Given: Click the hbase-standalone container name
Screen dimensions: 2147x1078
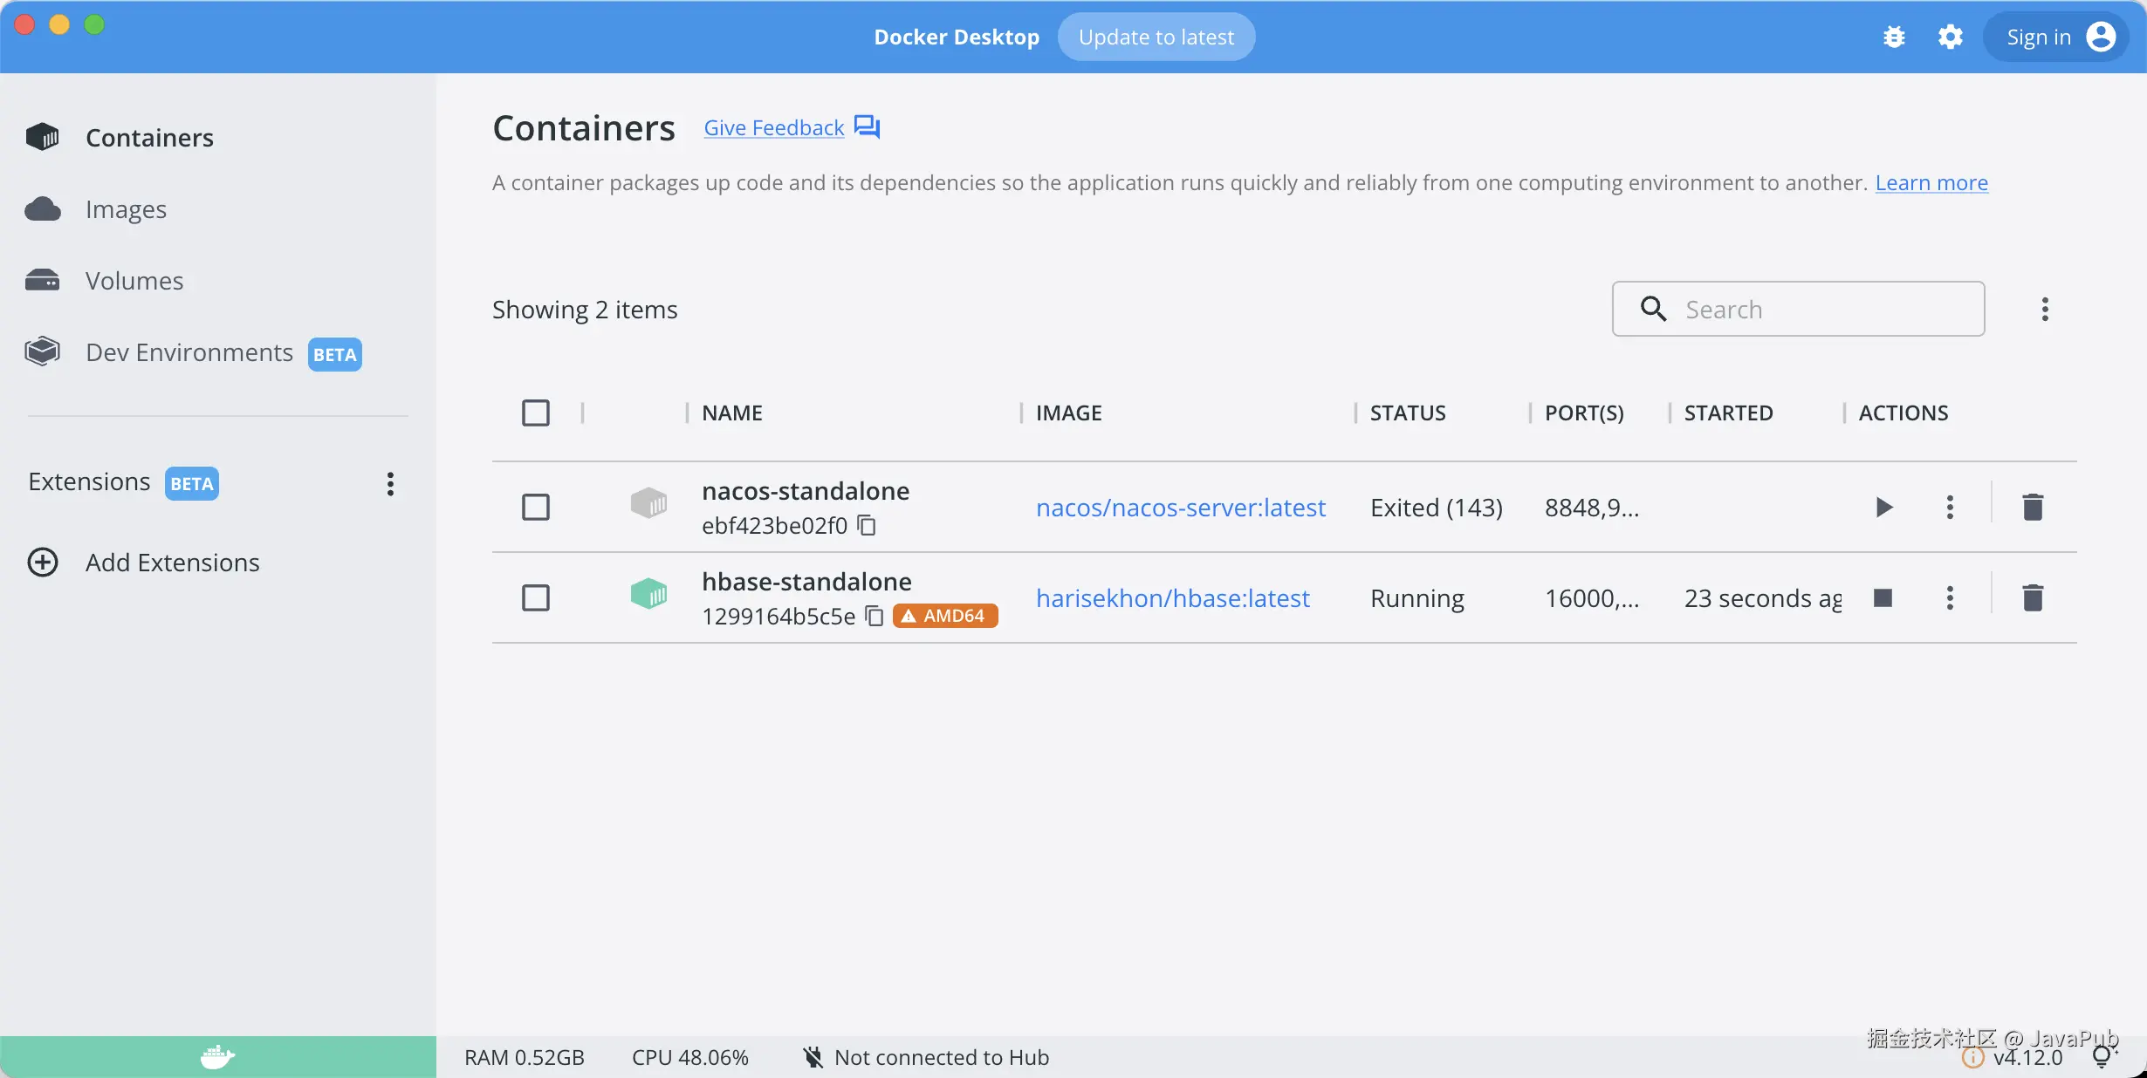Looking at the screenshot, I should tap(806, 582).
